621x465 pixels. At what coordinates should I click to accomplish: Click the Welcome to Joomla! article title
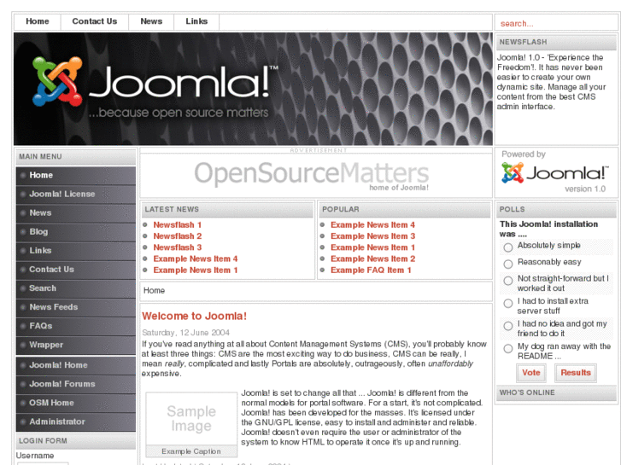194,317
